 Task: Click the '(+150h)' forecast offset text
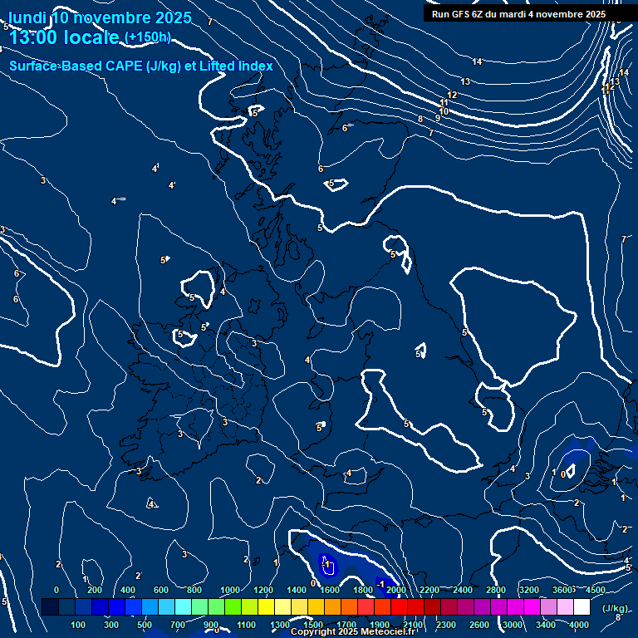147,37
